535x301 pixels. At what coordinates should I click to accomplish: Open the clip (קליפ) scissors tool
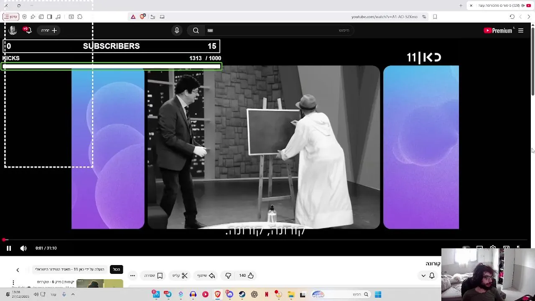(x=180, y=275)
